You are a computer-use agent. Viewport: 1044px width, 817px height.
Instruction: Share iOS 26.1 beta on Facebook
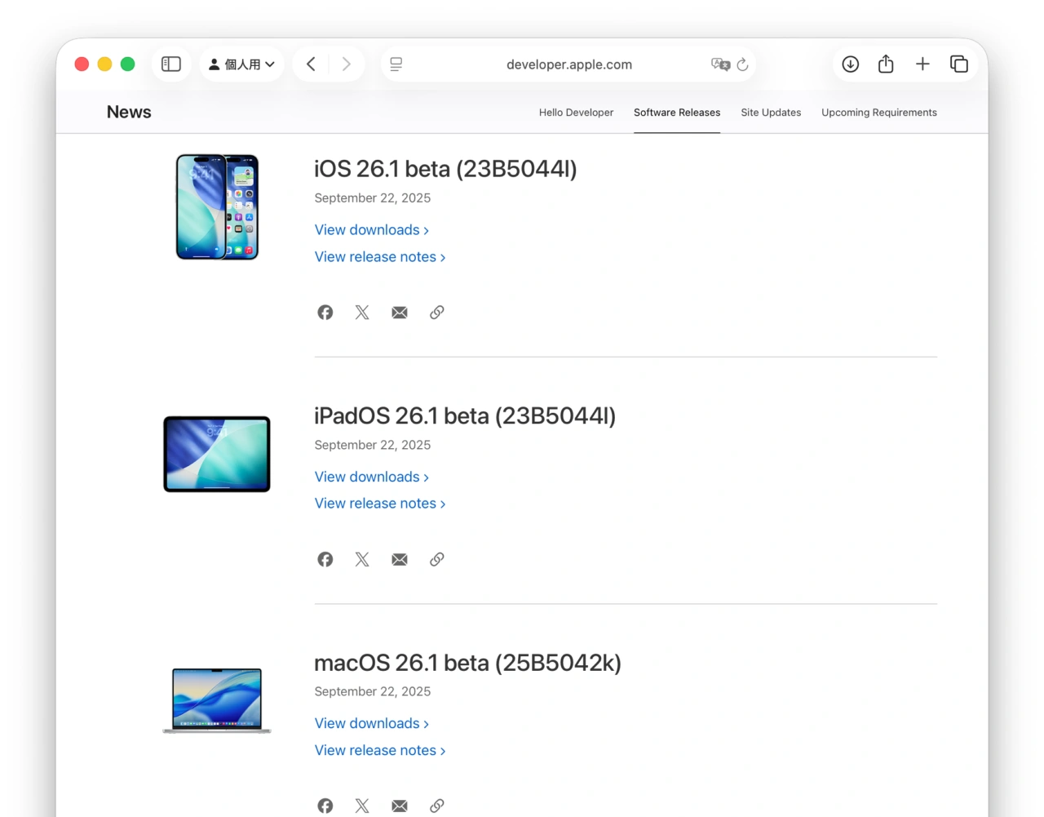[325, 312]
